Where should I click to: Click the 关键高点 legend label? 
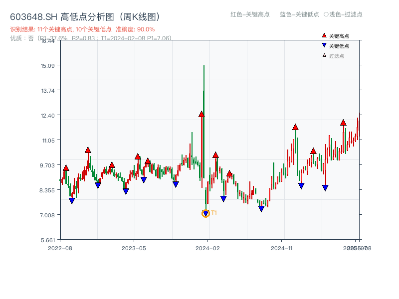(x=339, y=36)
